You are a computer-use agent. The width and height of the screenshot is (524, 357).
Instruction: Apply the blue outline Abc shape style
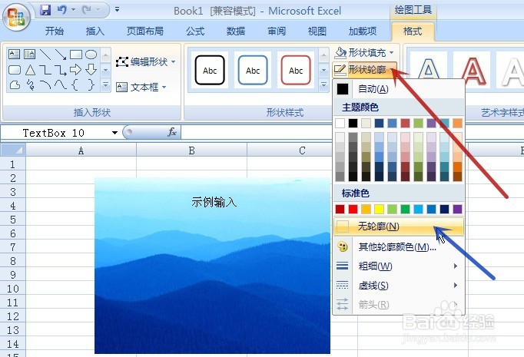[253, 70]
